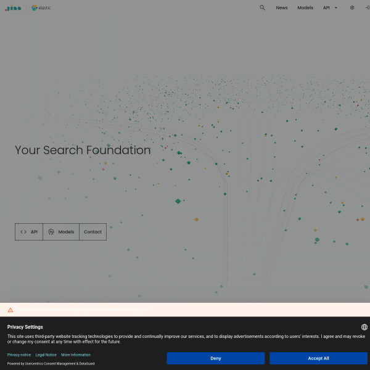Viewport: 370px width, 370px height.
Task: Open the Privacy notice link
Action: [x=19, y=355]
